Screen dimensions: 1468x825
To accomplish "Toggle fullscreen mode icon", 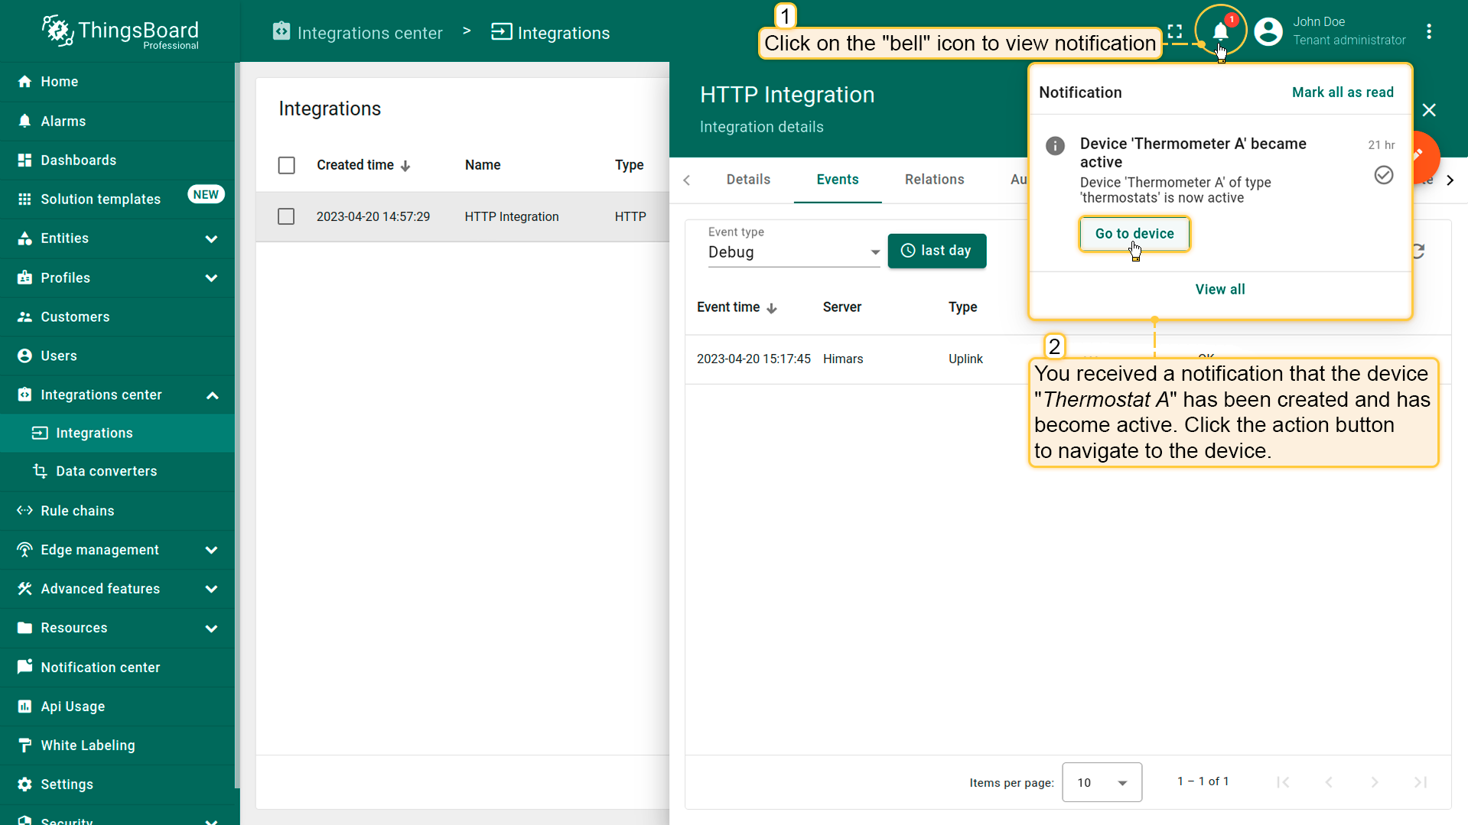I will click(1175, 32).
